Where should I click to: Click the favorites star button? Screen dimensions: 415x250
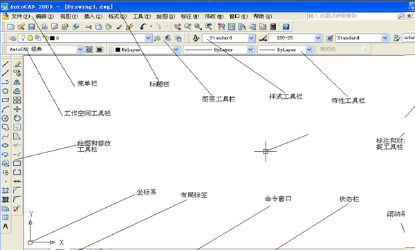click(409, 16)
